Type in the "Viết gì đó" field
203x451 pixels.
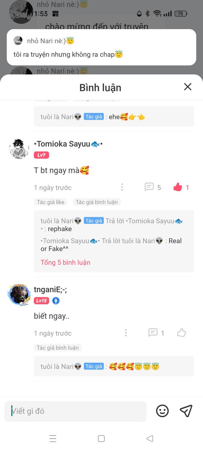coord(75,411)
